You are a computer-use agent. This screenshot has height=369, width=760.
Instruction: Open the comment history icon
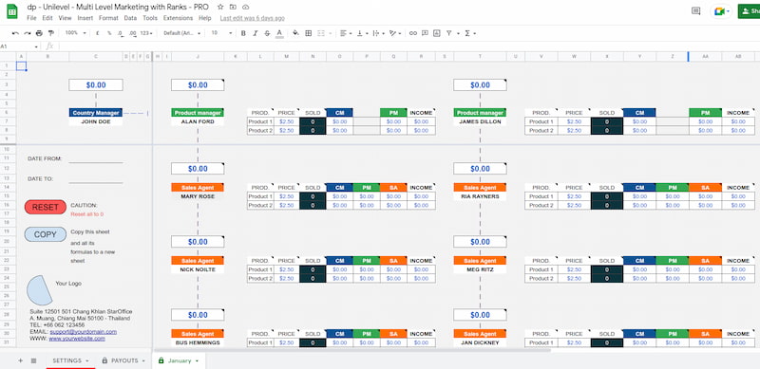pos(696,11)
